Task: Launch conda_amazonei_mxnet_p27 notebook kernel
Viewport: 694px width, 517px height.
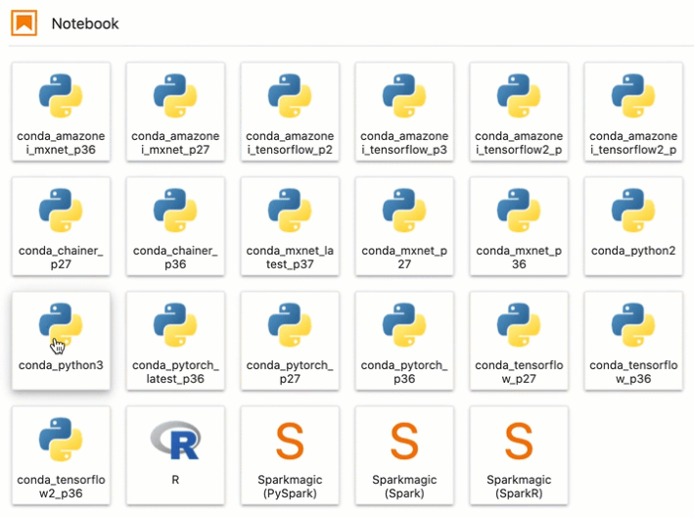Action: pos(175,112)
